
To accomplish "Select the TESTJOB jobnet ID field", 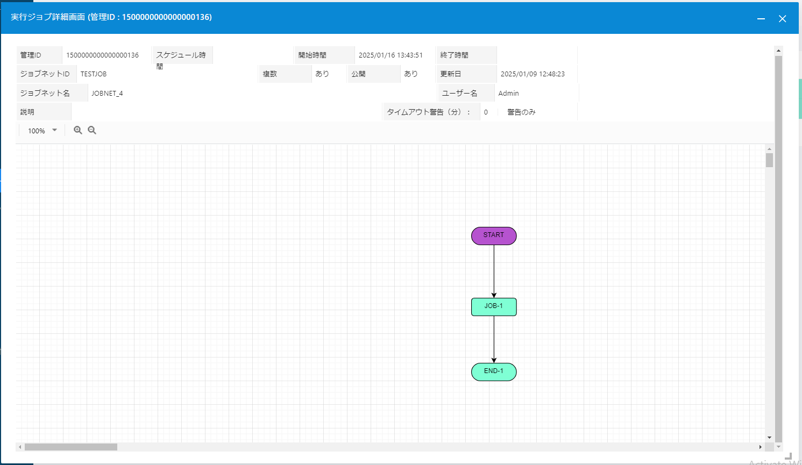I will click(x=94, y=74).
